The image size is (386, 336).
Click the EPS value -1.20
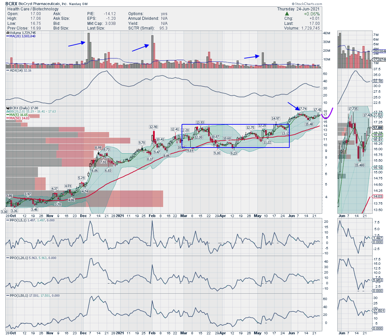coord(111,18)
